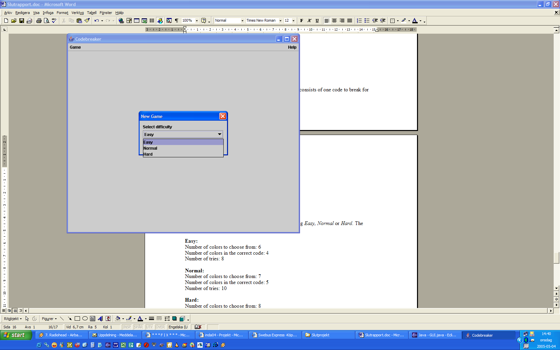Image resolution: width=560 pixels, height=350 pixels.
Task: Select the Rectangle drawing tool
Action: (x=77, y=319)
